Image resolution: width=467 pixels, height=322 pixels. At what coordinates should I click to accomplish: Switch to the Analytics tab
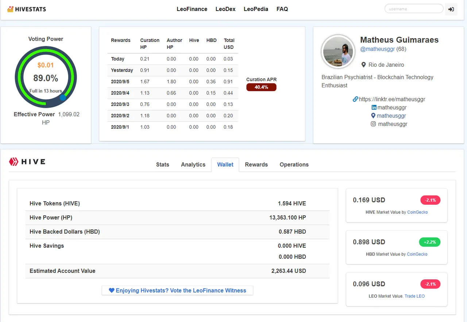tap(193, 165)
